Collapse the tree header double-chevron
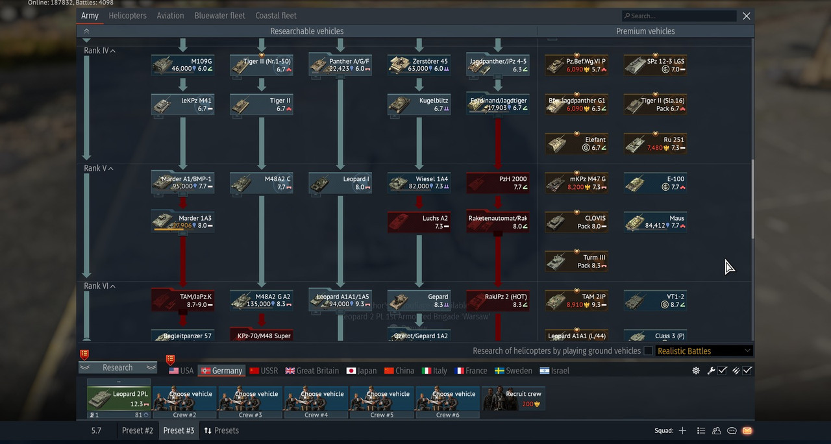The height and width of the screenshot is (444, 831). [87, 31]
